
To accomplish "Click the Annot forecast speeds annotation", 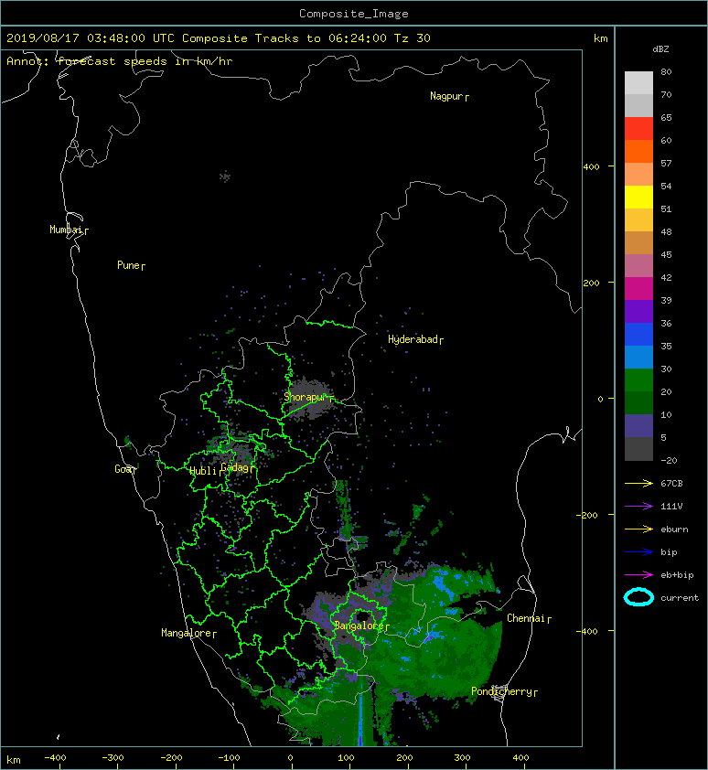I will tap(120, 61).
